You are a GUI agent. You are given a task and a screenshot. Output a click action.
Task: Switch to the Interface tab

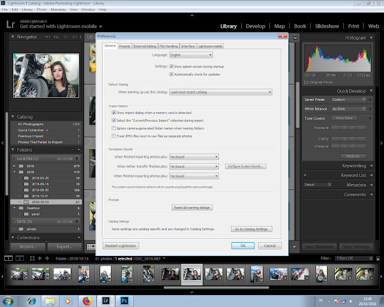click(x=188, y=46)
